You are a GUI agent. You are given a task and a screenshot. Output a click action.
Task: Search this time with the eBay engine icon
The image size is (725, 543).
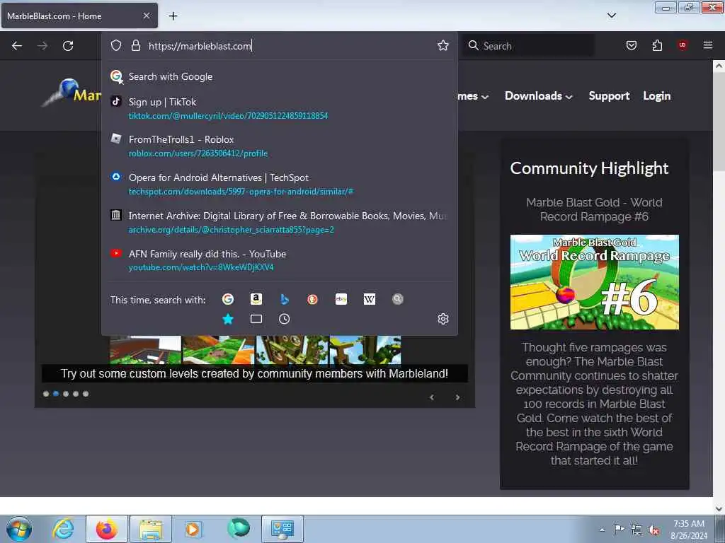coord(341,299)
